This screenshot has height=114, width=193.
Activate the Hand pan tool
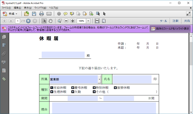[x=50, y=21]
